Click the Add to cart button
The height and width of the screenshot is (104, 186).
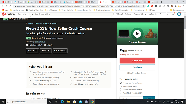tap(137, 61)
